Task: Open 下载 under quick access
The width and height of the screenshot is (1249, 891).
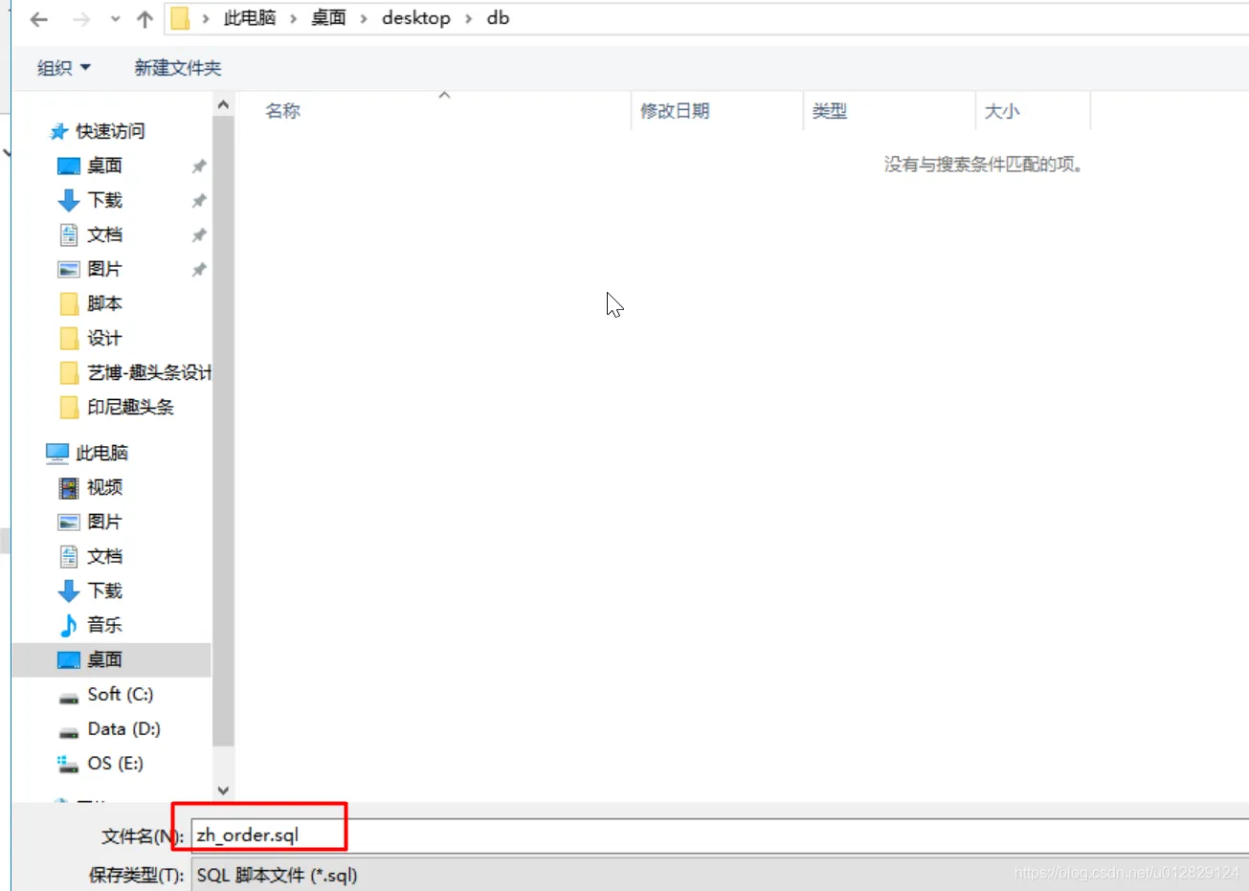Action: [x=104, y=200]
